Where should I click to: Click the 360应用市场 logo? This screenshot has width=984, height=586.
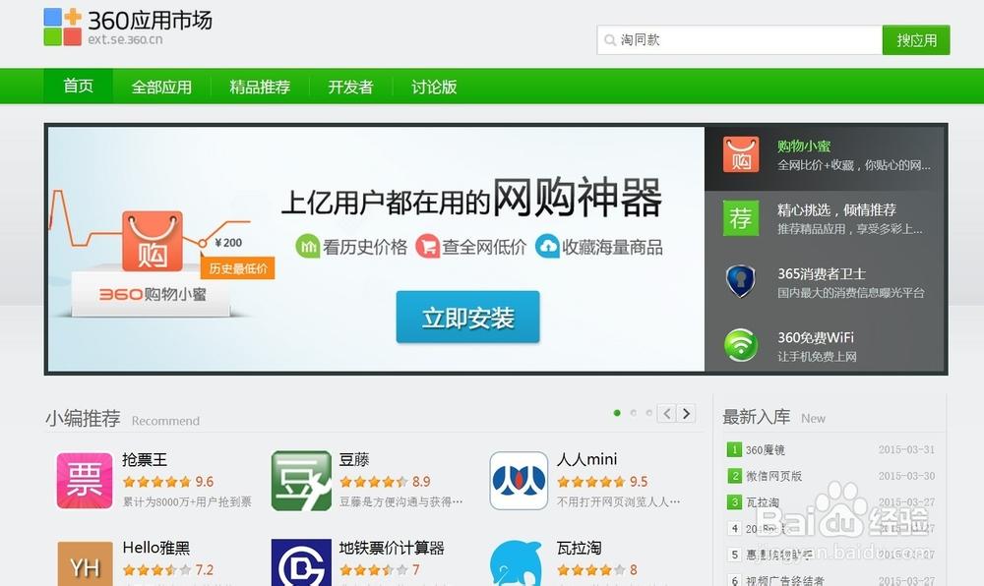click(x=128, y=27)
